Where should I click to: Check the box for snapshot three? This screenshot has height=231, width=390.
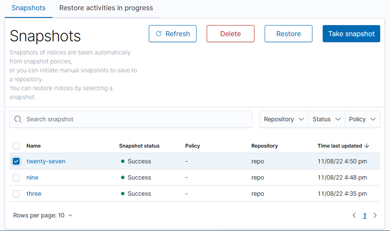[x=16, y=194]
